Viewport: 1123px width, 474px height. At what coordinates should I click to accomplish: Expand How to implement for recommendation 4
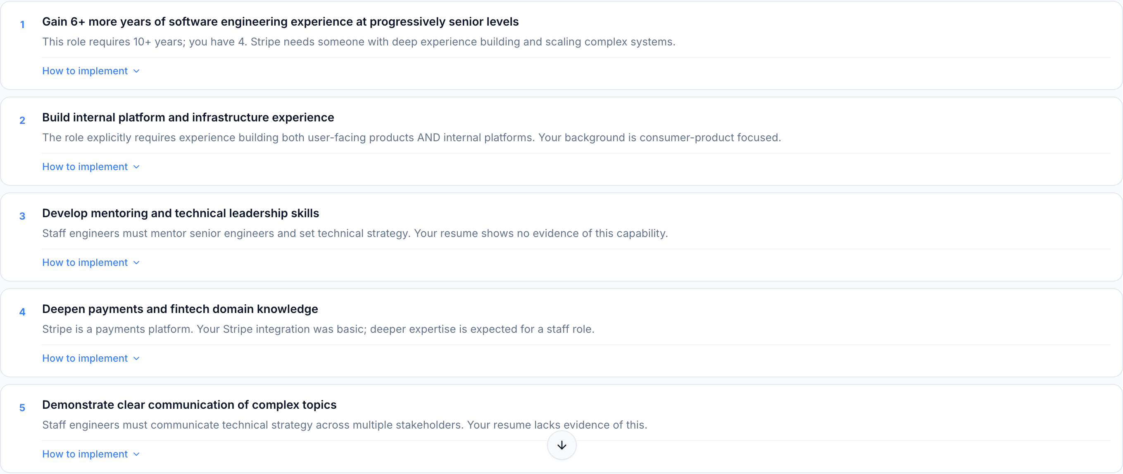(85, 358)
